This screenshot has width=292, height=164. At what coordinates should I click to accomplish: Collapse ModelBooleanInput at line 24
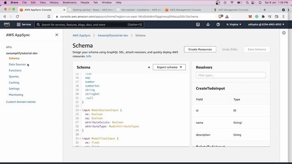[x=80, y=110]
